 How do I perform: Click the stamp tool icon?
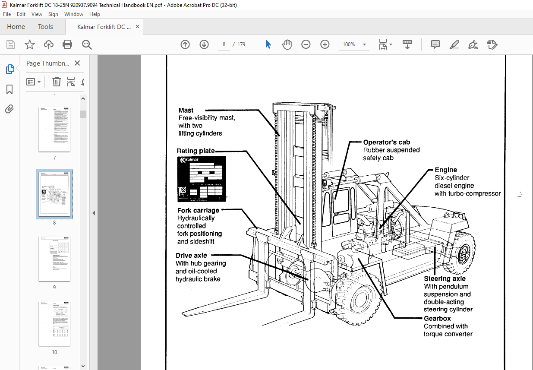(x=492, y=44)
